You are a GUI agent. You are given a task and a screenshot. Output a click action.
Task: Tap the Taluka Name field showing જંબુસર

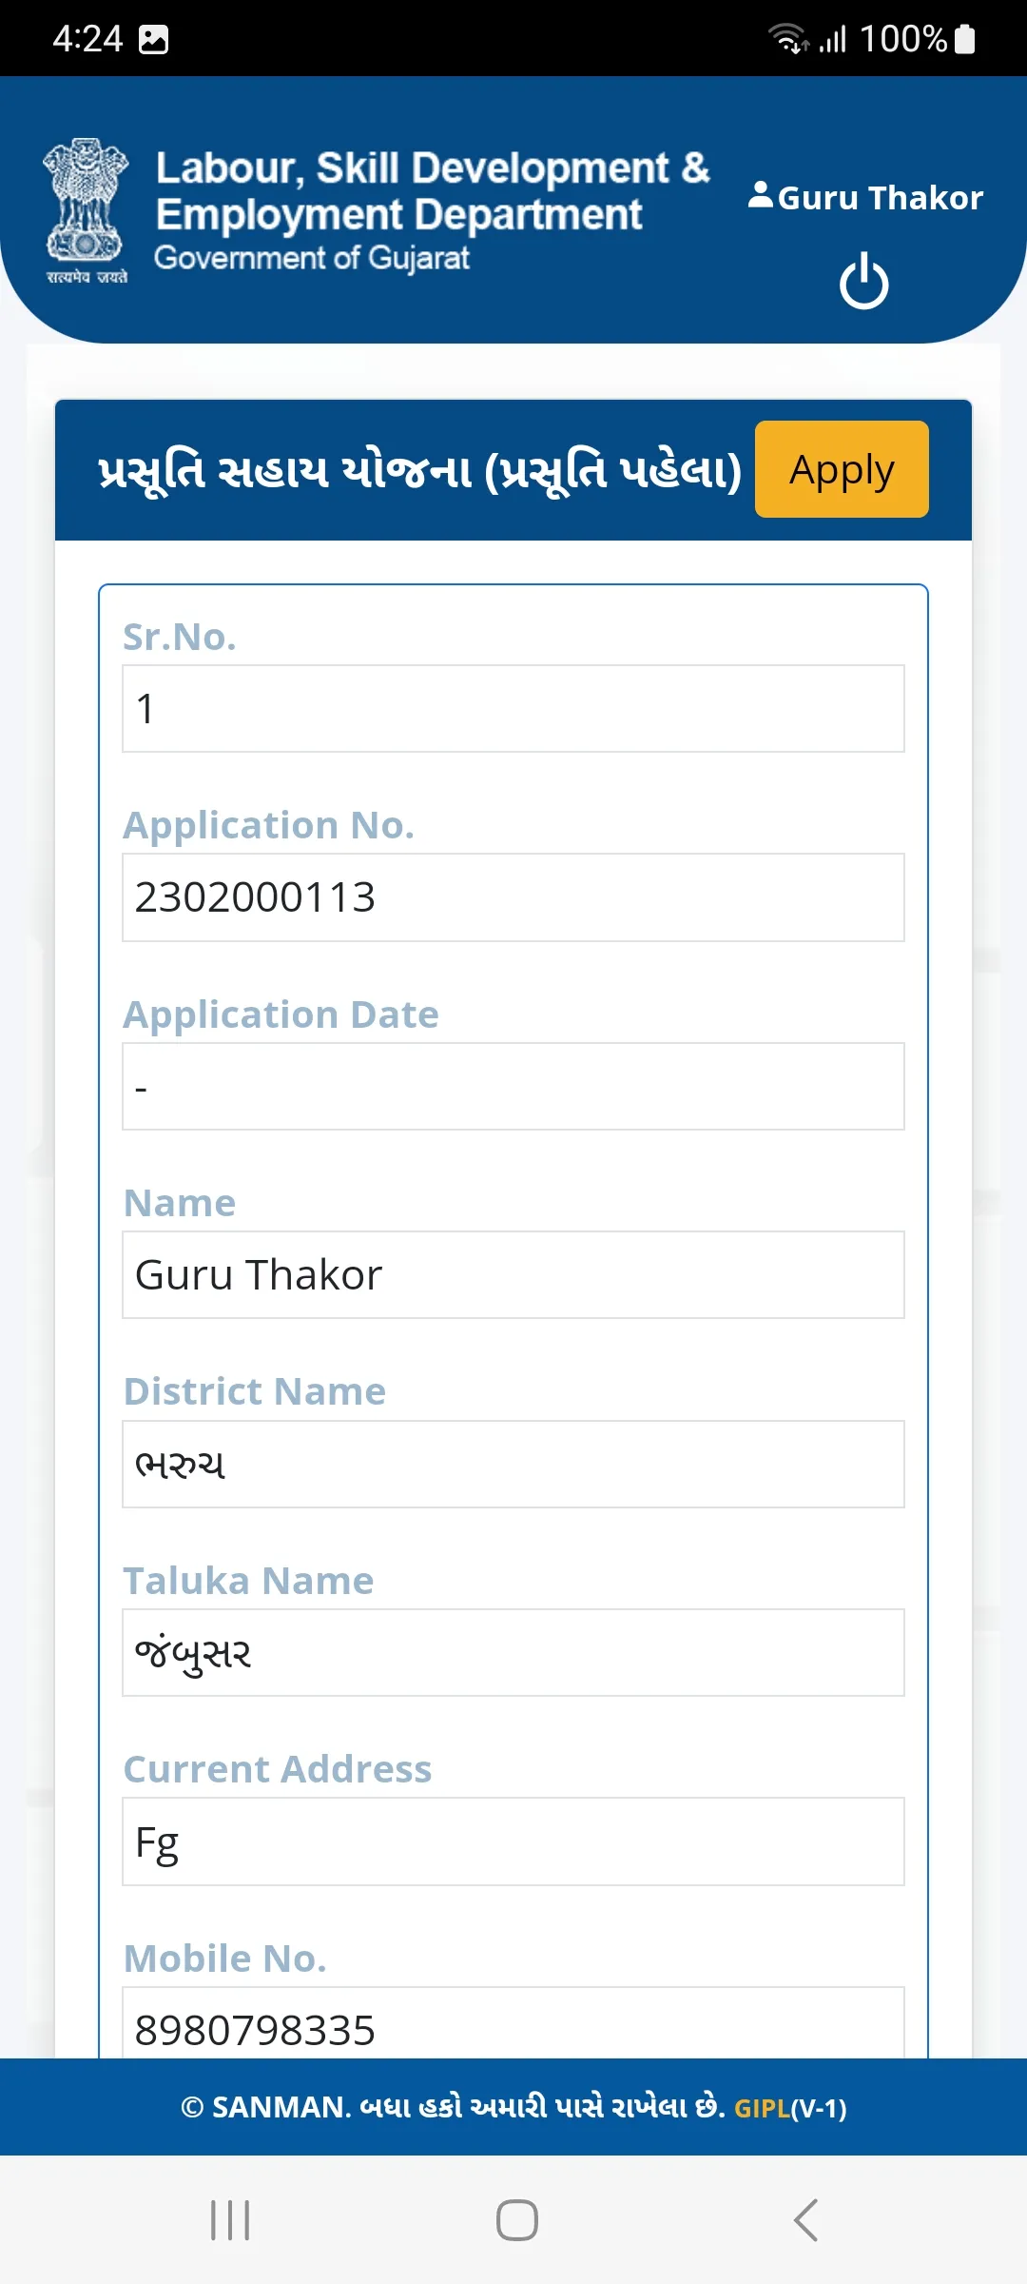click(x=513, y=1652)
